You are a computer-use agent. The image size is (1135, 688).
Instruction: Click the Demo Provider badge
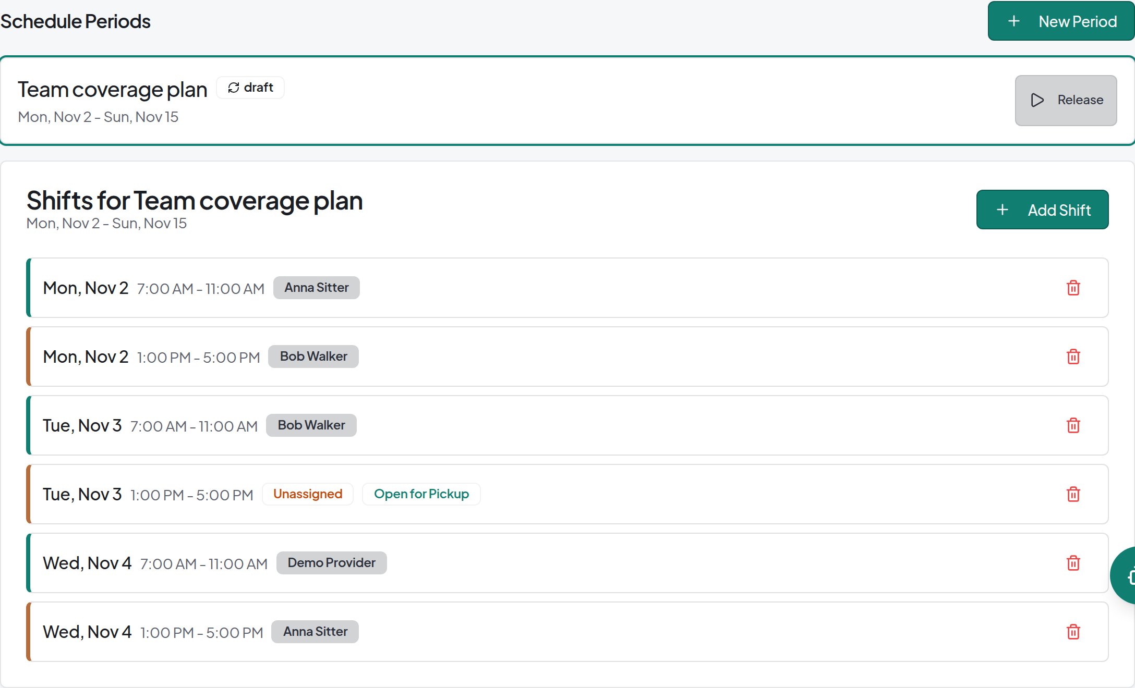tap(332, 563)
